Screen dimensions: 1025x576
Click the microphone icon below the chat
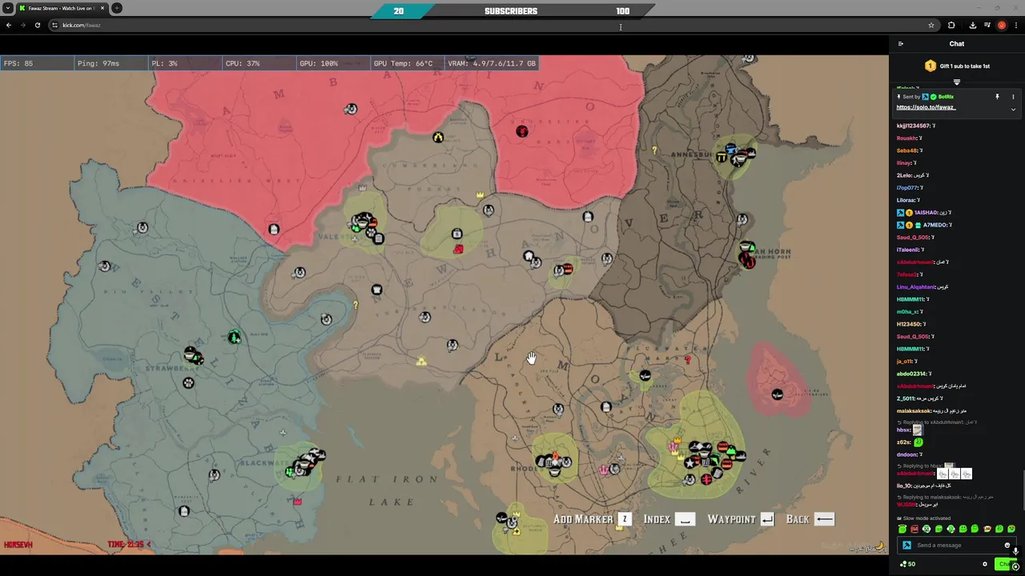[1016, 551]
